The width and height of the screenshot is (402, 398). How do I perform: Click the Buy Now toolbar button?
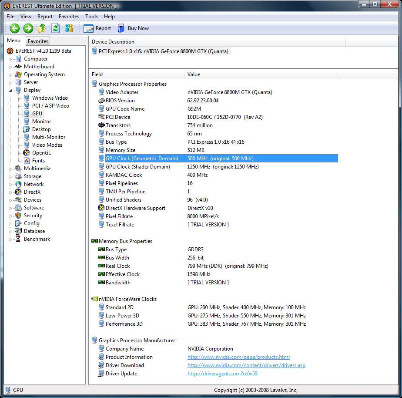click(133, 28)
